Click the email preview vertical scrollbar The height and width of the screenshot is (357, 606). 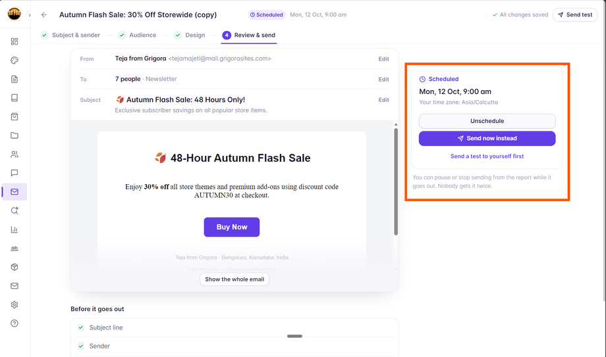coord(396,181)
